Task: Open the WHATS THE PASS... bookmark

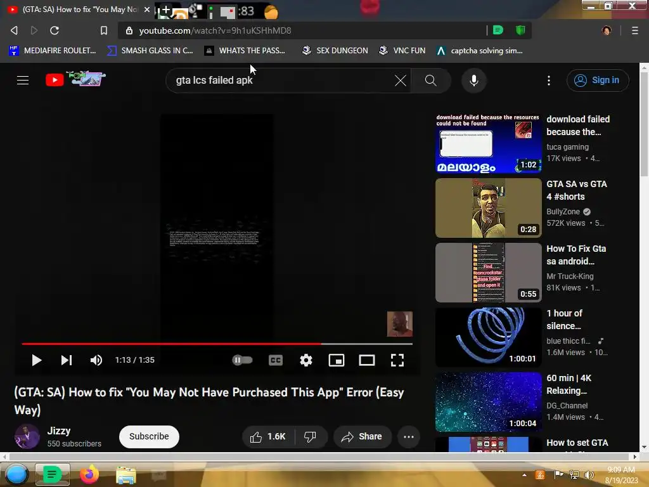Action: (x=245, y=51)
